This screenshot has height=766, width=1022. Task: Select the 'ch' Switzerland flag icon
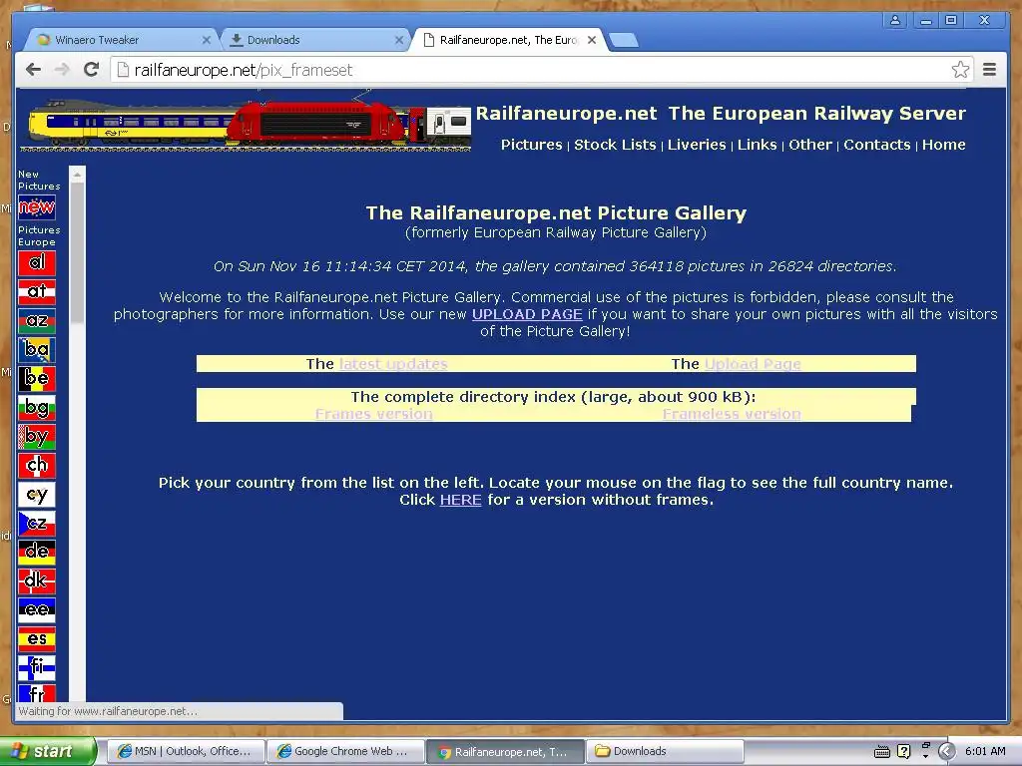tap(37, 465)
